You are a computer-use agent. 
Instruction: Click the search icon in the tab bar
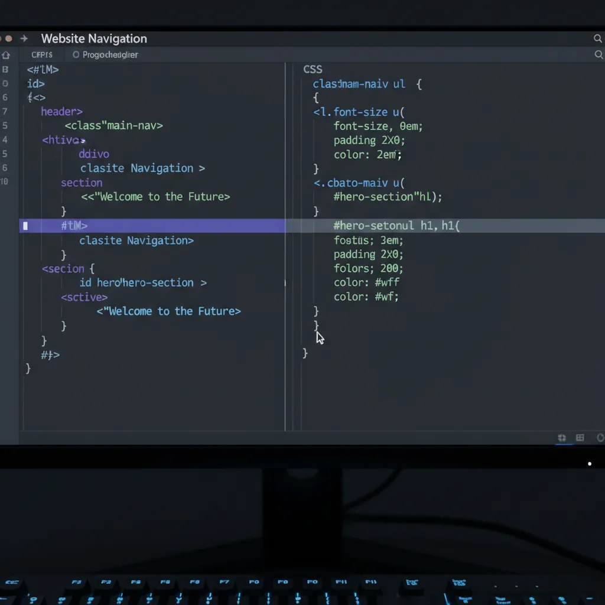[597, 55]
